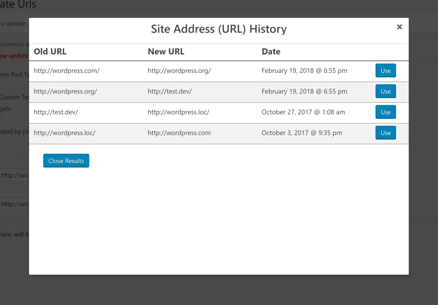Click Use for the http://test.dev/ new URL
438x305 pixels.
[x=385, y=91]
